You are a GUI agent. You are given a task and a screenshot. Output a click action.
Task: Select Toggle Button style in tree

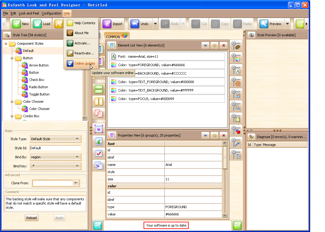coord(39,94)
